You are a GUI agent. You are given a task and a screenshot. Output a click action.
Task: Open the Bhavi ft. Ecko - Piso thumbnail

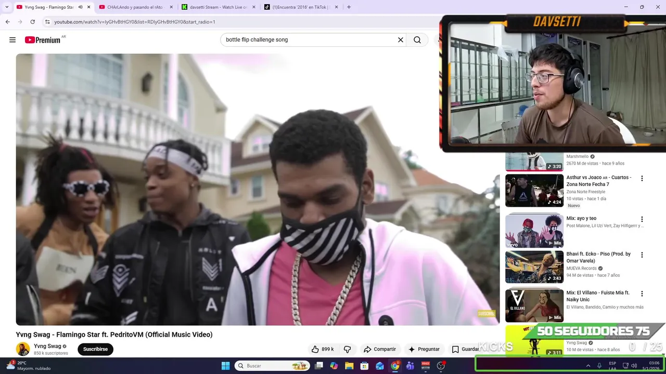point(534,267)
